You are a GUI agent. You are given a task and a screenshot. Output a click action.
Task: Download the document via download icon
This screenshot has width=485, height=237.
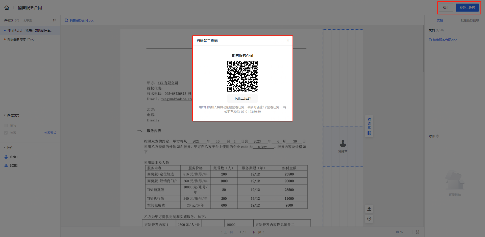pyautogui.click(x=369, y=209)
